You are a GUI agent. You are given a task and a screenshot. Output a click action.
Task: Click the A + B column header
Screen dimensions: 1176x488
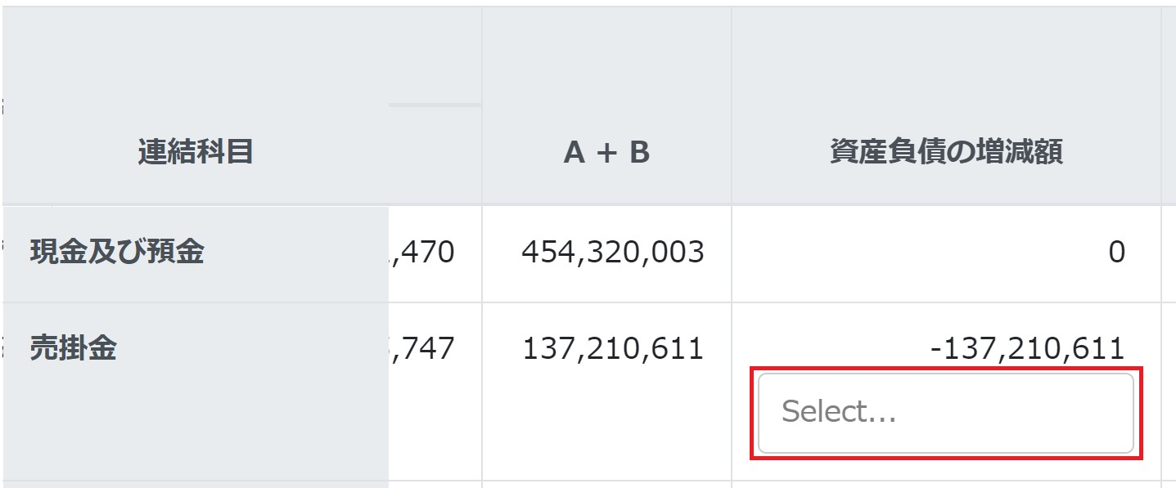pyautogui.click(x=606, y=153)
